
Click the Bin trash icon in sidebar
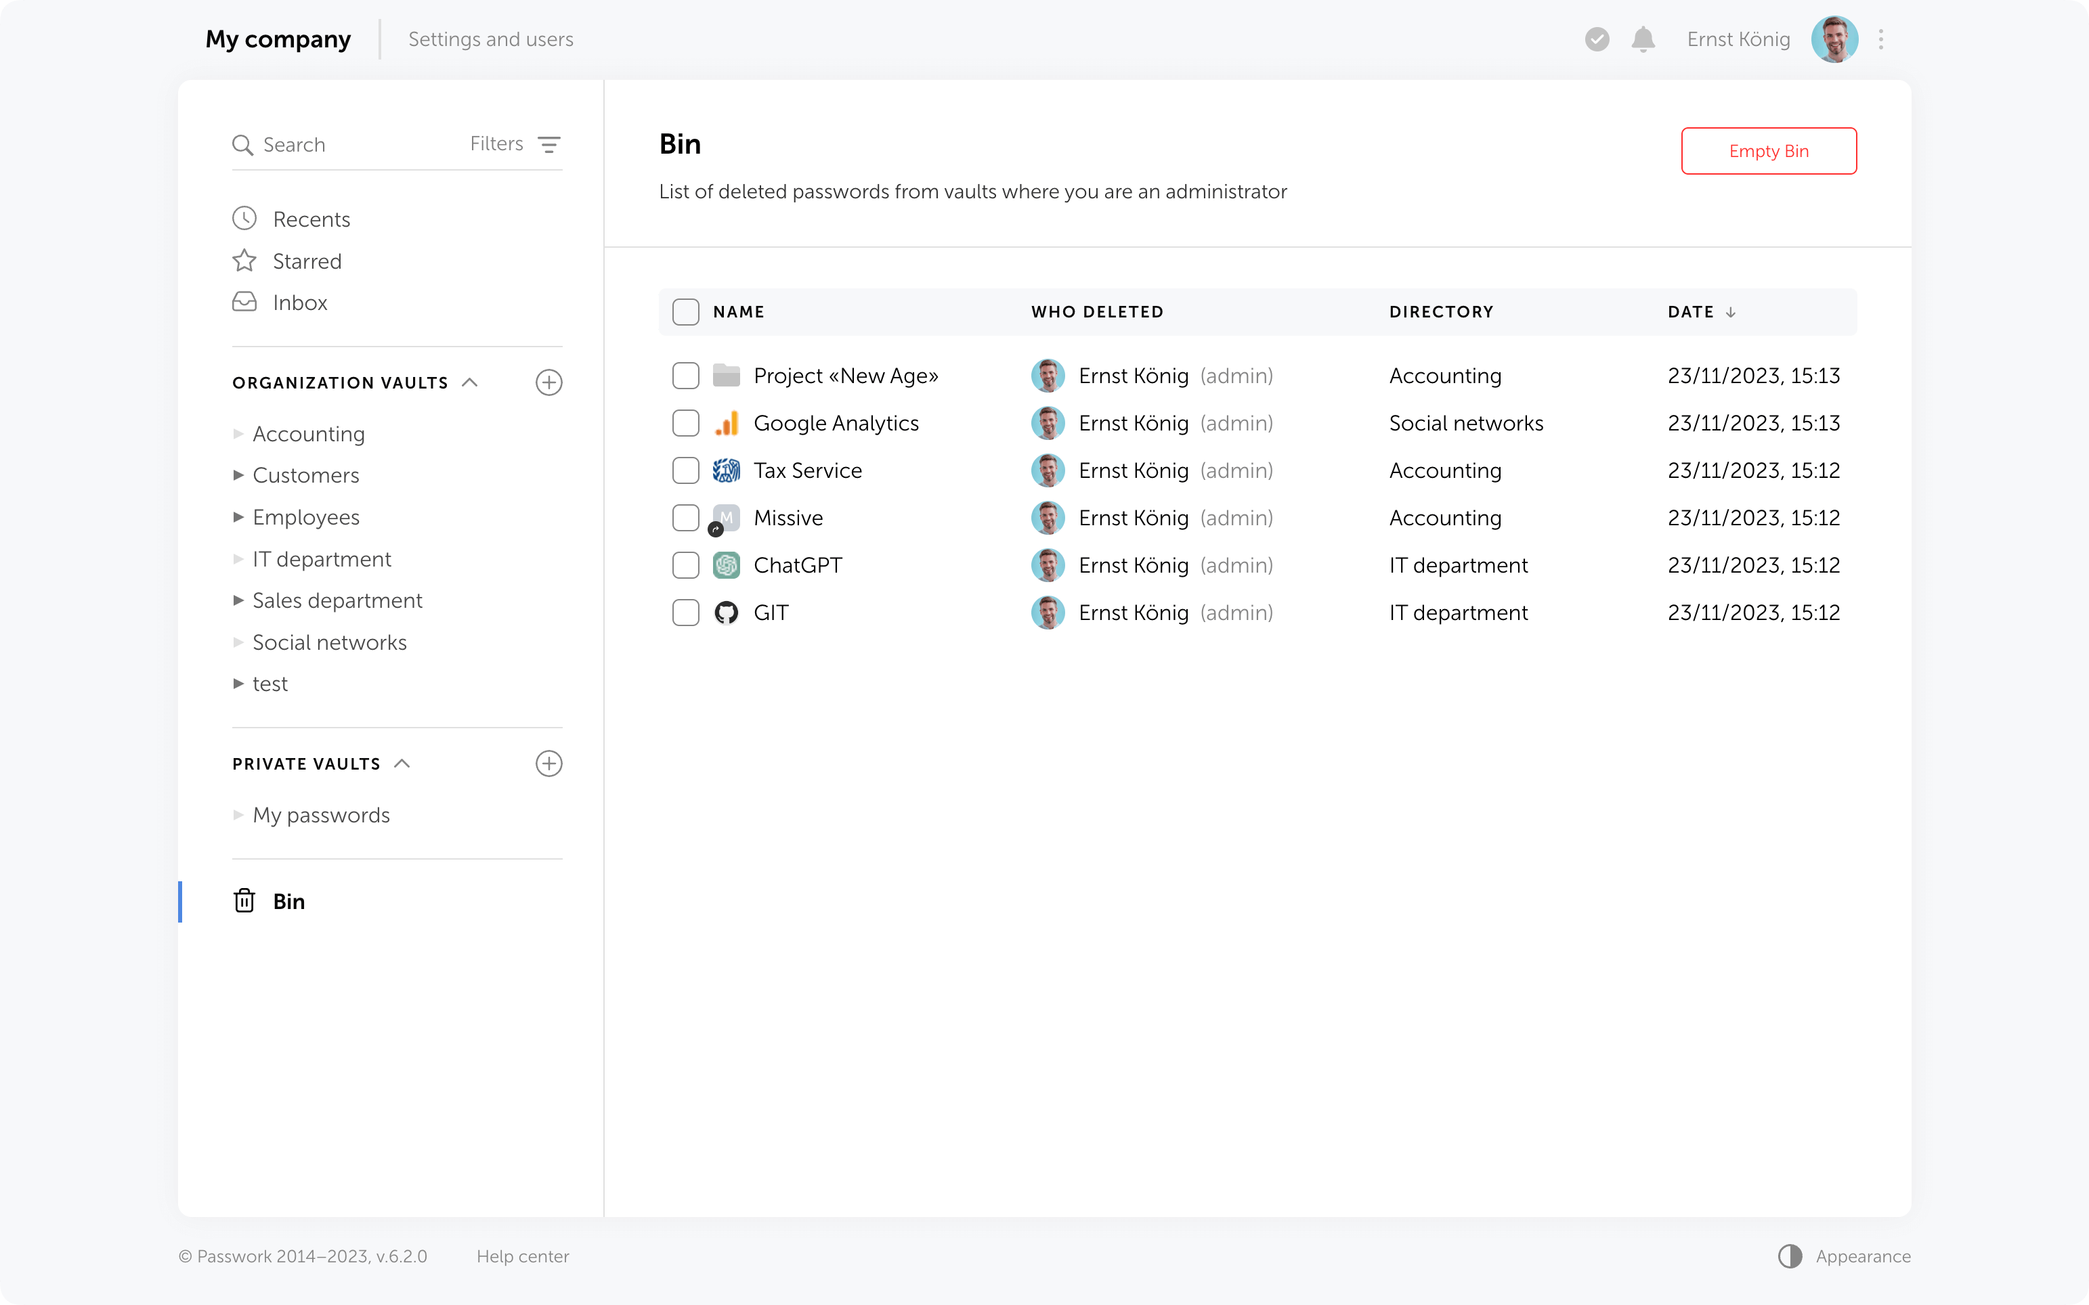pyautogui.click(x=244, y=901)
